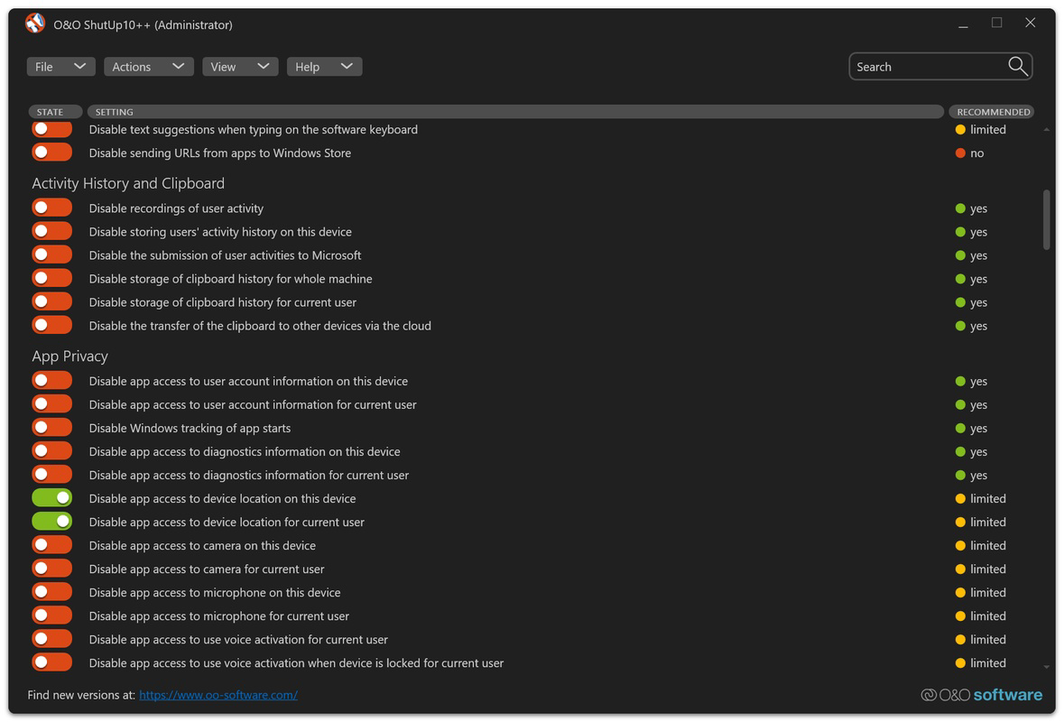The image size is (1064, 722).
Task: Turn off device location access for current user
Action: (x=51, y=521)
